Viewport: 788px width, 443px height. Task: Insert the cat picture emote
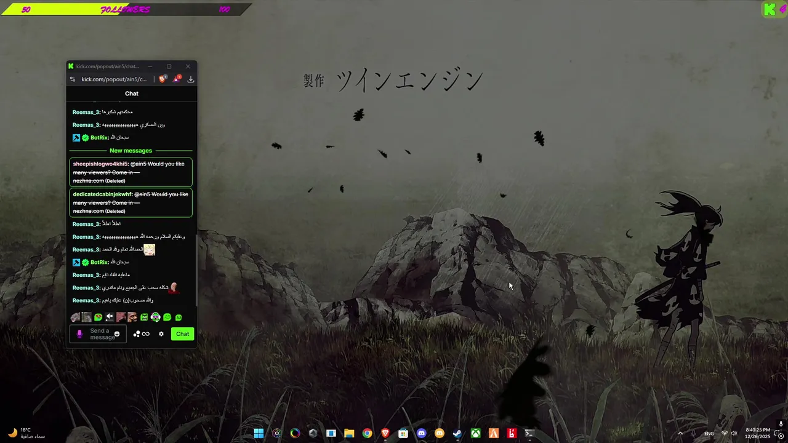[87, 317]
